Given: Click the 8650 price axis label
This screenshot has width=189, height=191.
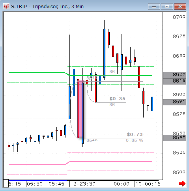Looking at the screenshot, I should (179, 56).
